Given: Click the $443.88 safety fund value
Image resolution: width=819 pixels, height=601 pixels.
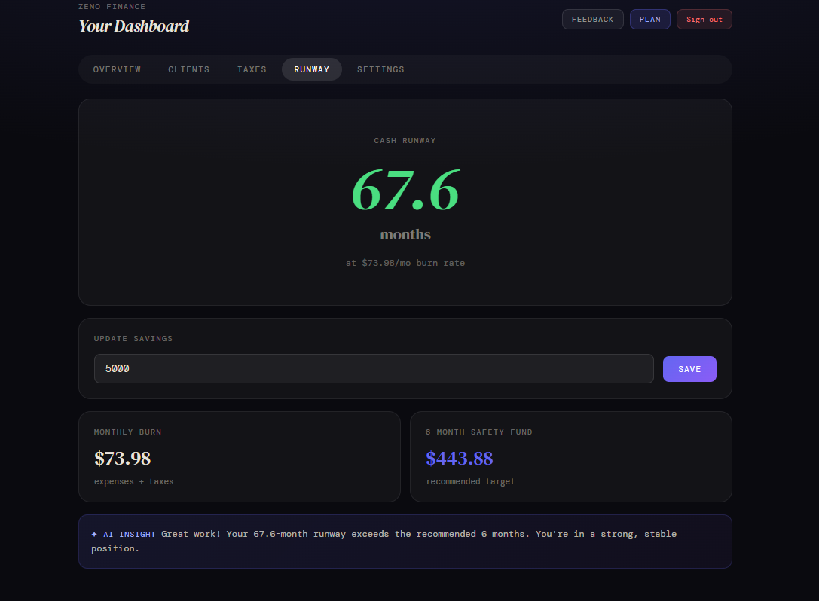Looking at the screenshot, I should (x=460, y=458).
